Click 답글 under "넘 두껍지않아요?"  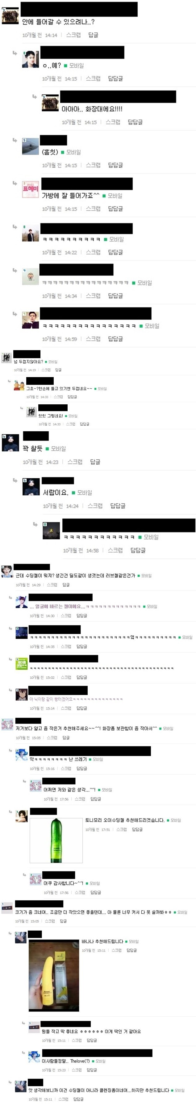59,370
